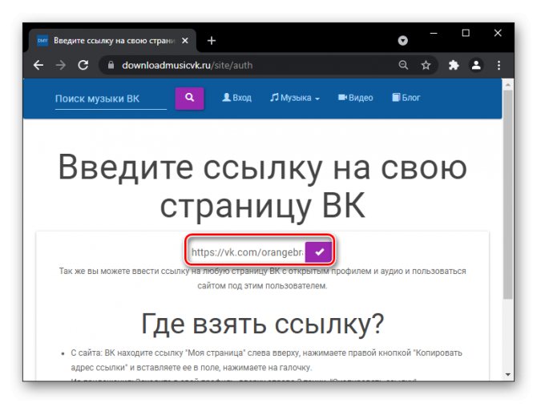Click the address bar URL
This screenshot has width=537, height=411.
(x=187, y=65)
